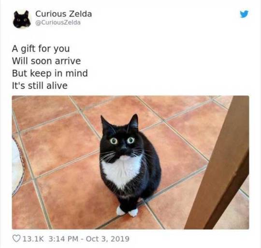Click the line "But keep in mind"
The width and height of the screenshot is (261, 248).
pos(50,73)
